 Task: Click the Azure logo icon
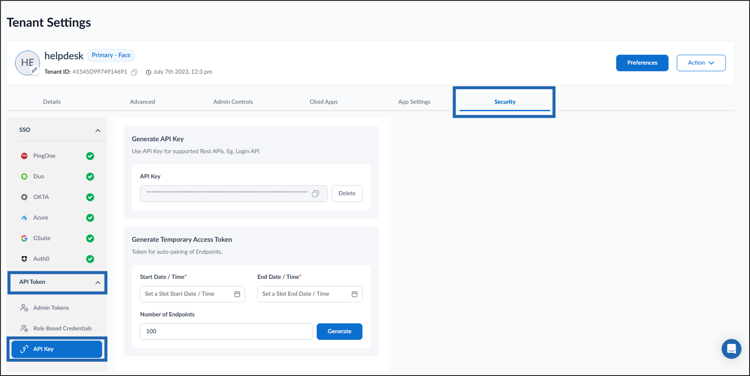[24, 218]
